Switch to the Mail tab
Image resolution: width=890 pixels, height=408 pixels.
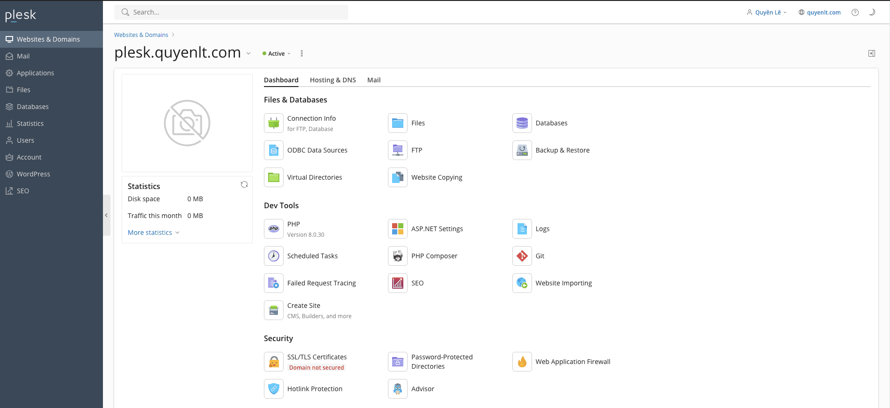374,80
